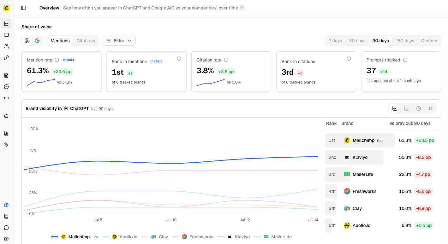Toggle the sidebar panel icon

[x=23, y=8]
